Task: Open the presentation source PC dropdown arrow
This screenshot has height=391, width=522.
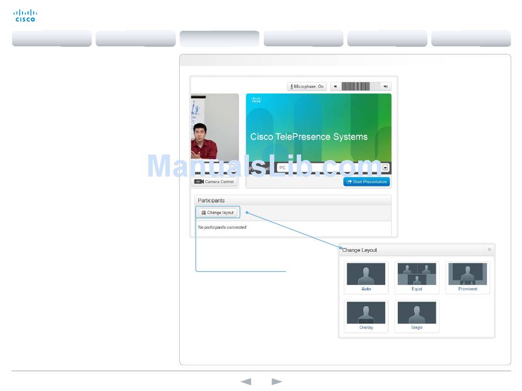Action: click(385, 168)
